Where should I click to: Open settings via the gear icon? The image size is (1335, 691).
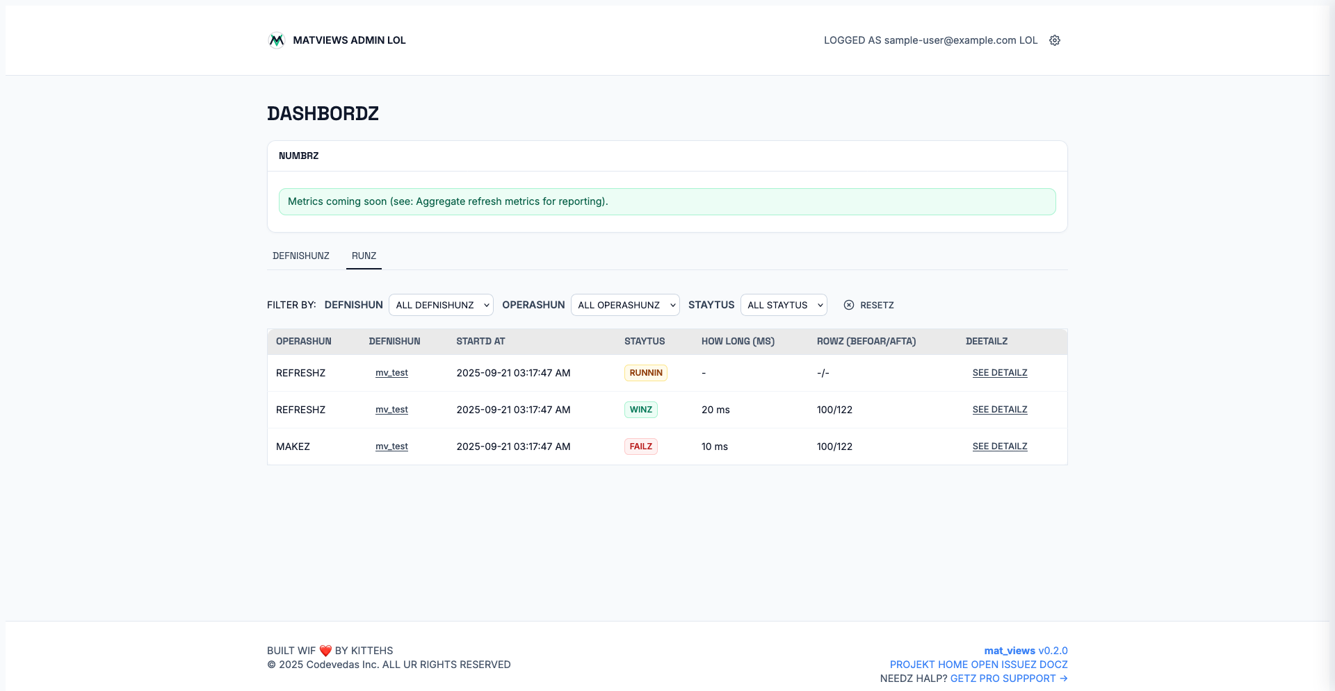pos(1055,40)
